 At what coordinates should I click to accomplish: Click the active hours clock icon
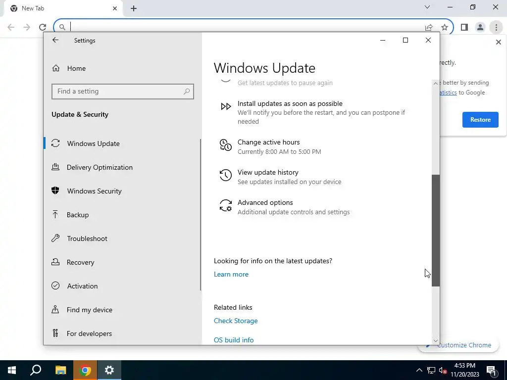click(226, 145)
